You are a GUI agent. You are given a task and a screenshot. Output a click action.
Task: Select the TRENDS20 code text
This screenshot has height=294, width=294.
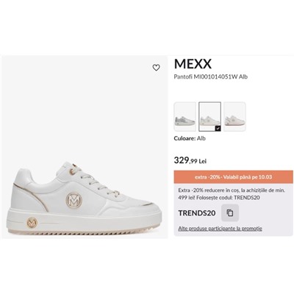[x=197, y=213]
